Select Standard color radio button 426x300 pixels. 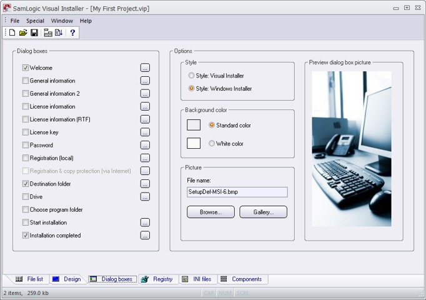[x=212, y=125]
